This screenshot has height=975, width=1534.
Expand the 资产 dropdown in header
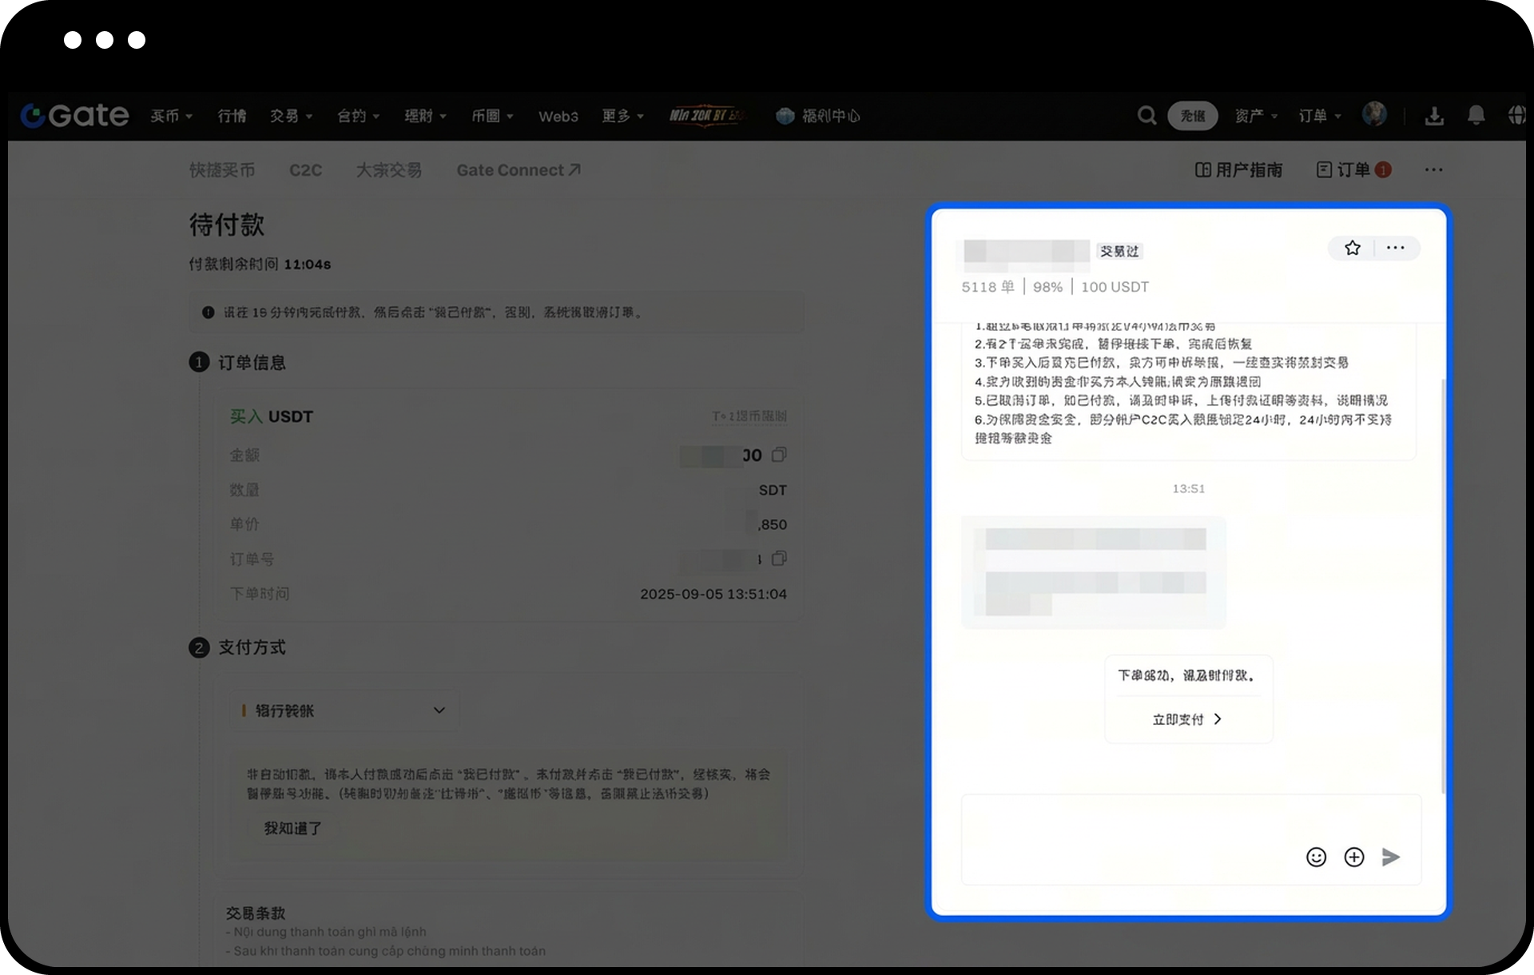point(1255,116)
